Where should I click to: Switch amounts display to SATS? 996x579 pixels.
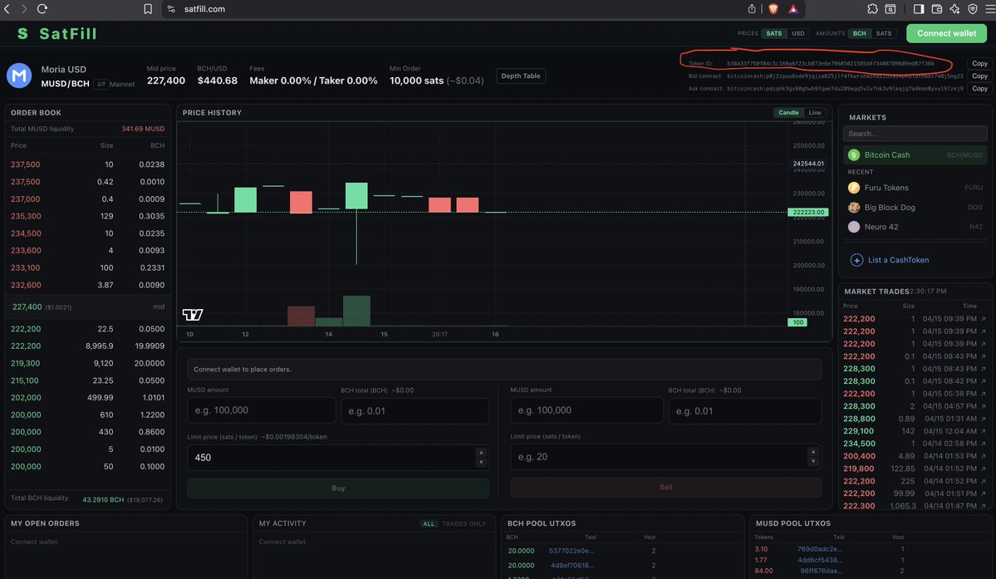point(883,33)
